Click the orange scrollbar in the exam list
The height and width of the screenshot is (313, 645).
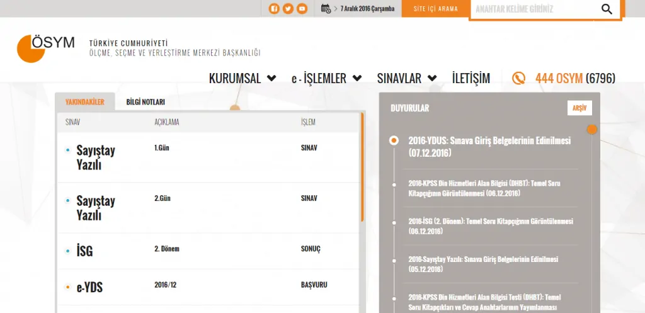(x=362, y=167)
